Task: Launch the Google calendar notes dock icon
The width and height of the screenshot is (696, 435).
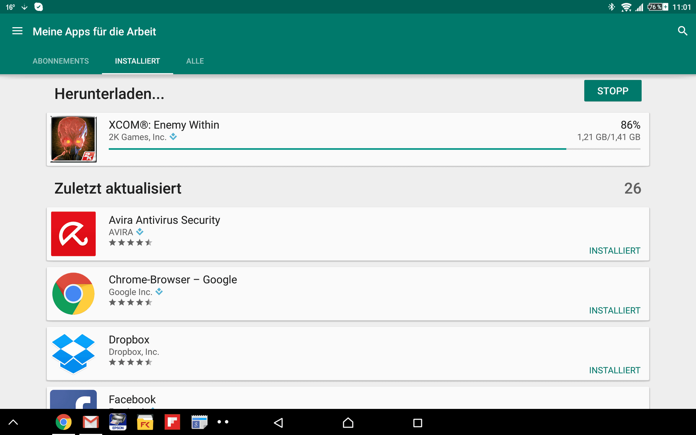Action: click(199, 422)
